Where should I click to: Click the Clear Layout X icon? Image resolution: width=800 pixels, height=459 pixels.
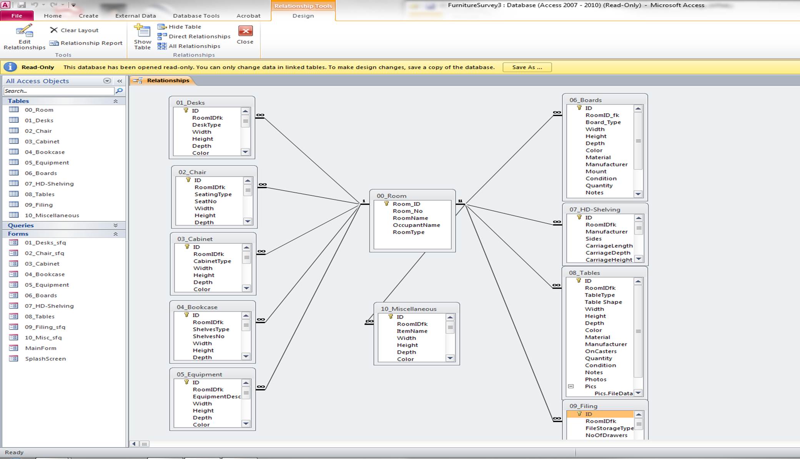coord(54,30)
